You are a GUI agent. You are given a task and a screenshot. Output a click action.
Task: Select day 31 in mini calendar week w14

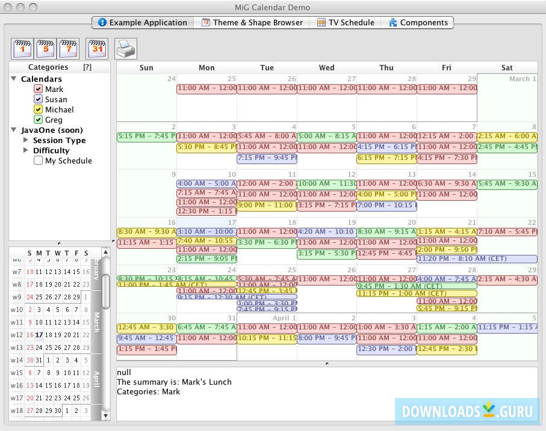(x=39, y=360)
